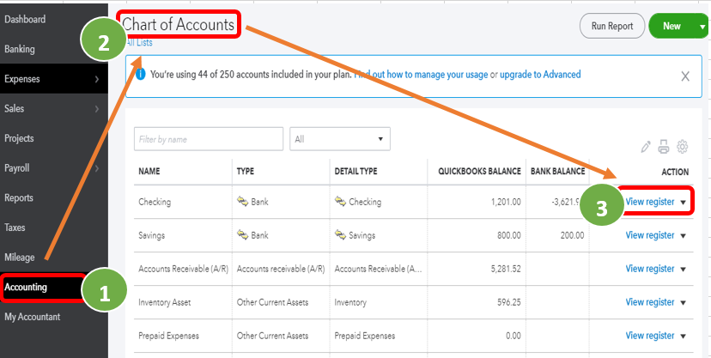Open action dropdown for Prepaid Expenses
Screen dimensions: 711x358
684,337
